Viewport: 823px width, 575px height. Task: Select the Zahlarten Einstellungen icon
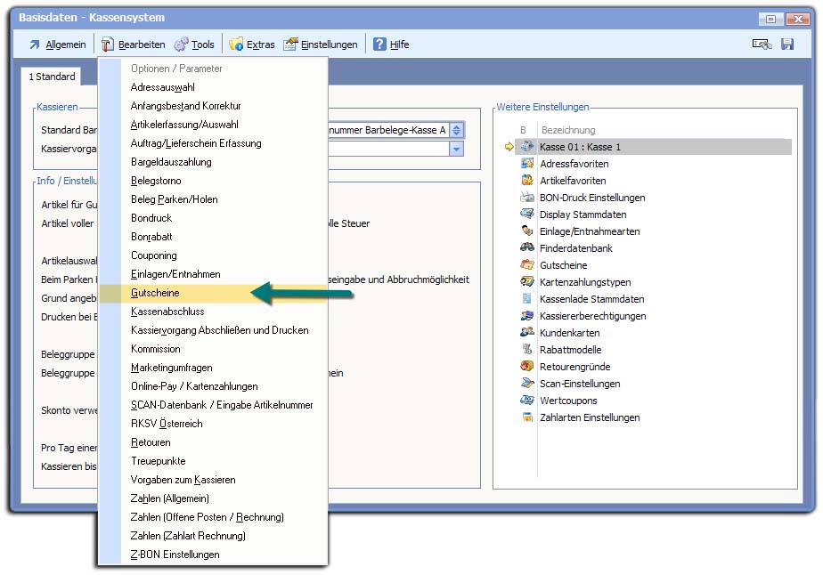pos(527,417)
